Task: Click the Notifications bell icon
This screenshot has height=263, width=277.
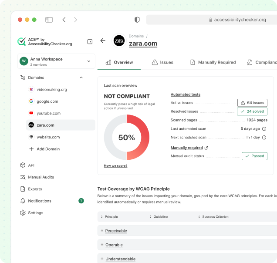Action: click(23, 201)
